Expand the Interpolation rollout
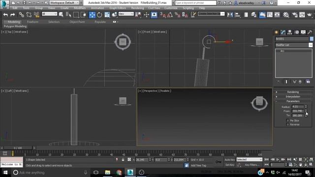The image size is (315, 177). pos(293,96)
